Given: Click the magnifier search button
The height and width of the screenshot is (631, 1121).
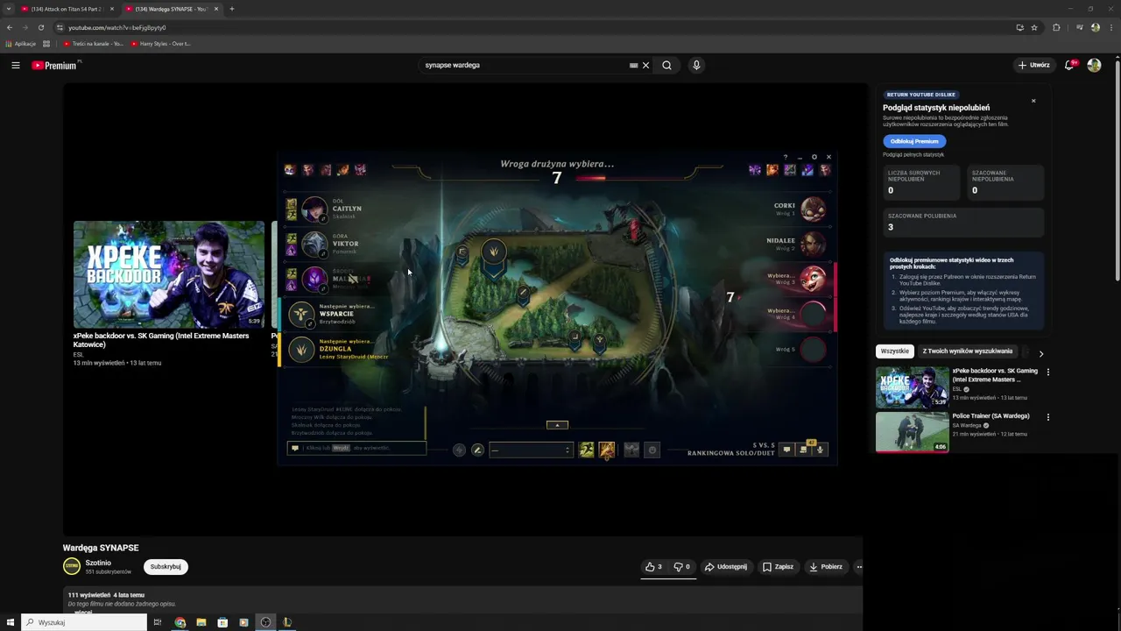Looking at the screenshot, I should 666,65.
